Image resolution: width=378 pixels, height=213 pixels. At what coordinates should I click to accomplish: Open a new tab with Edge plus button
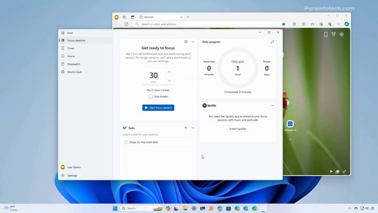point(188,17)
